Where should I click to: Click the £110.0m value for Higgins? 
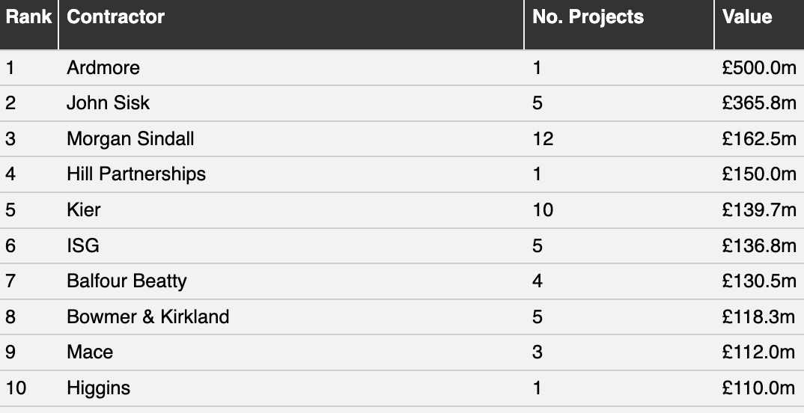click(x=759, y=388)
